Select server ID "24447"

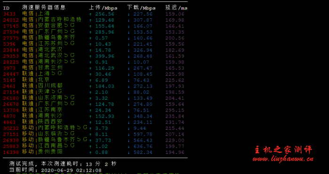(11, 74)
